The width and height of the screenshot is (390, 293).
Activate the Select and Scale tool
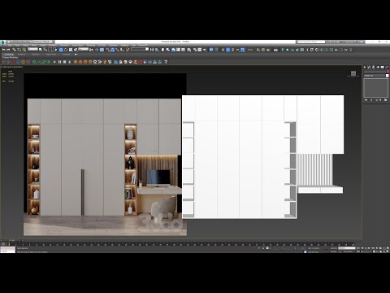(71, 50)
